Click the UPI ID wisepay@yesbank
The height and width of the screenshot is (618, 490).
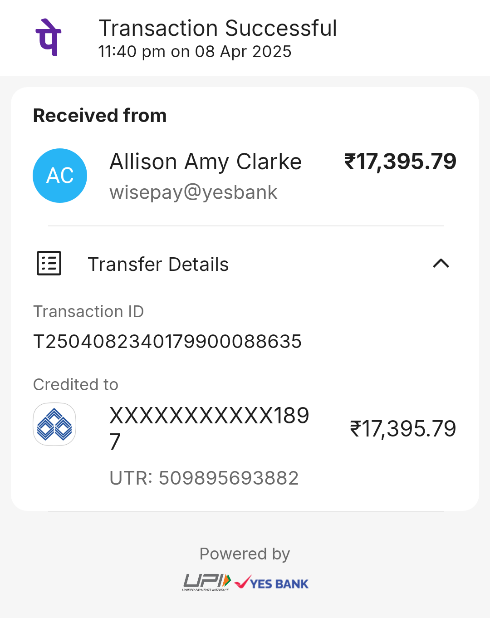point(193,192)
